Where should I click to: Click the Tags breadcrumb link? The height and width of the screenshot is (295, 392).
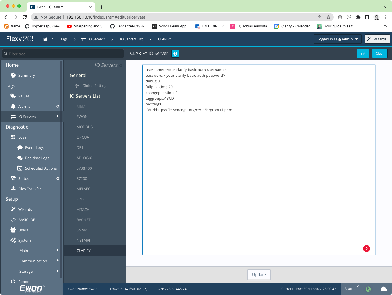pos(64,39)
